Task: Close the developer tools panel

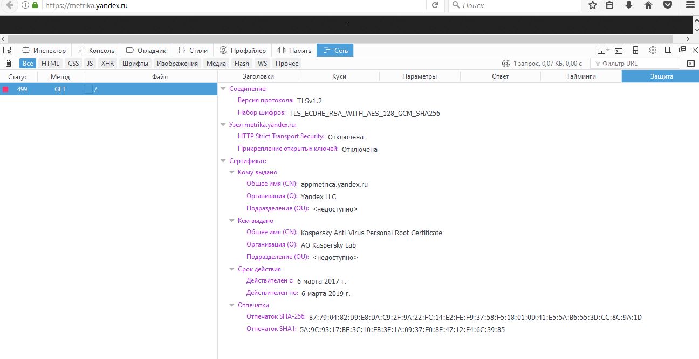Action: tap(694, 50)
